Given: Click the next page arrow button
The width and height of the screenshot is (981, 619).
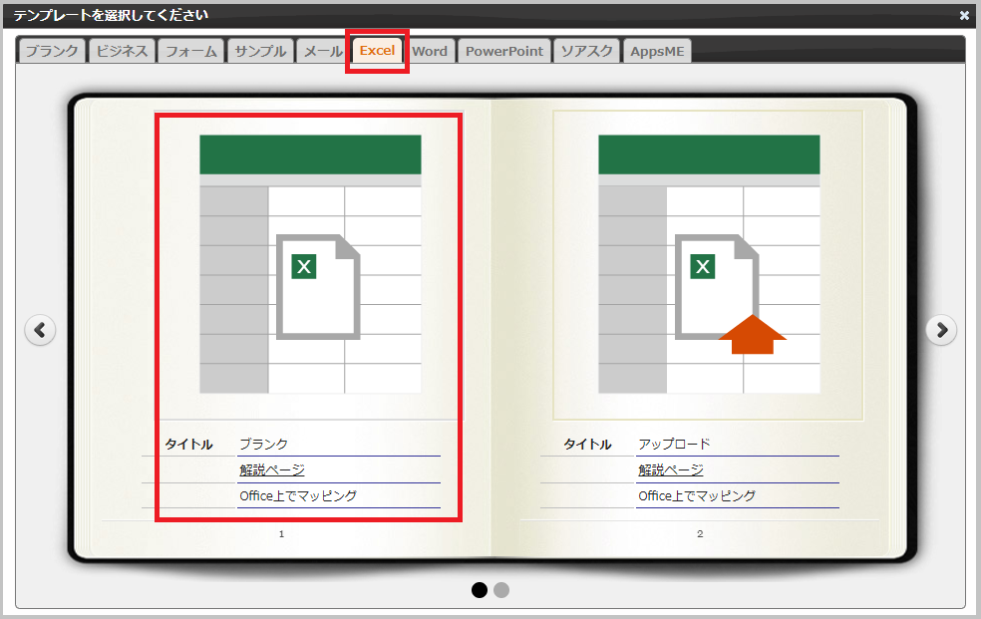Looking at the screenshot, I should pos(941,330).
